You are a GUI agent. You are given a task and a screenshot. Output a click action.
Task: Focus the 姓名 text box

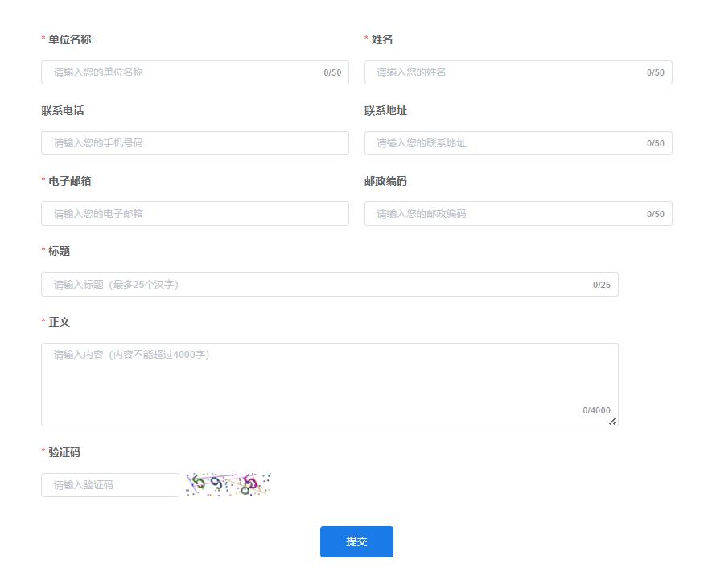point(508,72)
